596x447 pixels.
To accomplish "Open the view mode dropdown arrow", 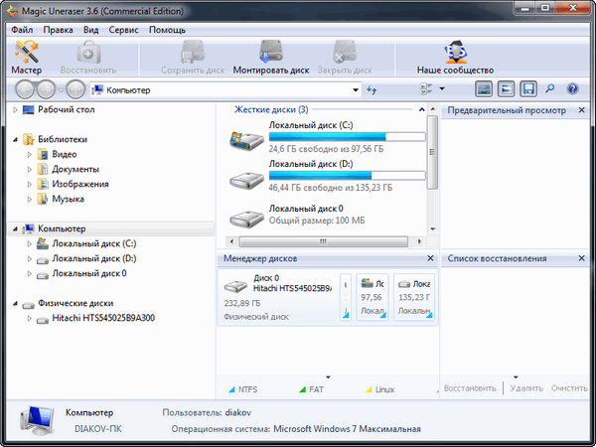I will pyautogui.click(x=442, y=89).
